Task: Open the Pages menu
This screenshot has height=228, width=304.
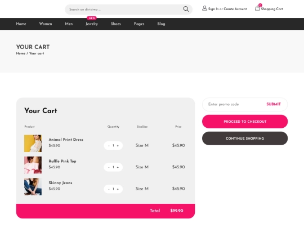Action: coord(139,24)
